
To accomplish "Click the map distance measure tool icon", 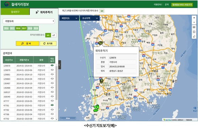I will [194, 27].
